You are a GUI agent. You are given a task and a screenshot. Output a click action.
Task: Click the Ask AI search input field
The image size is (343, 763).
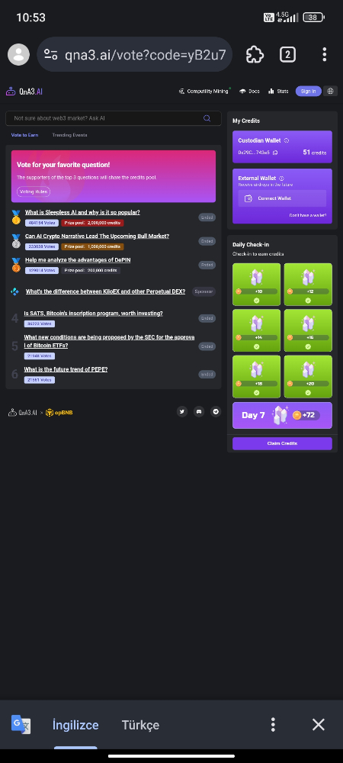pos(114,118)
